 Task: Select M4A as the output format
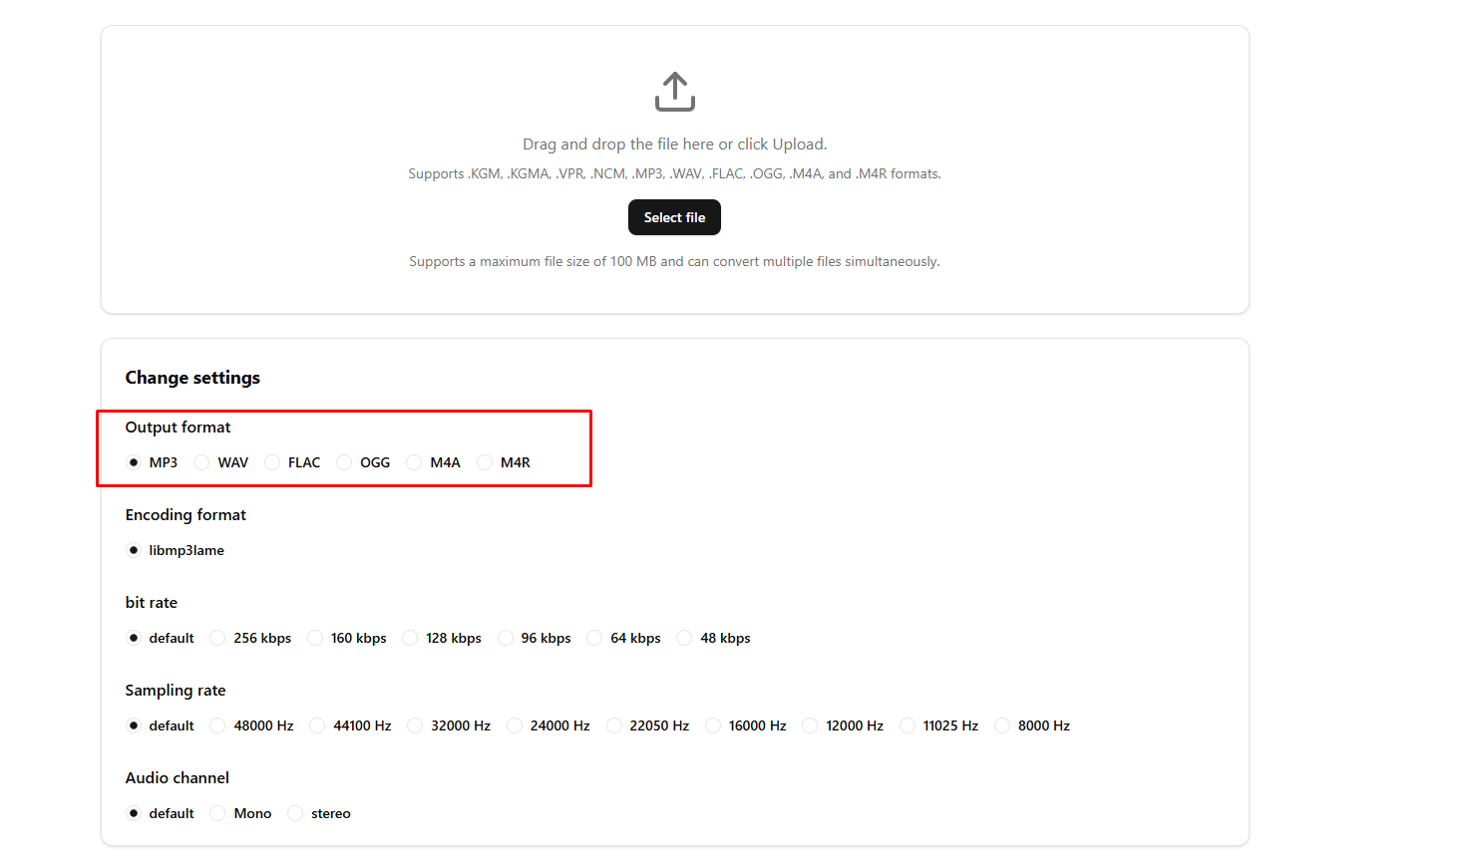point(414,461)
